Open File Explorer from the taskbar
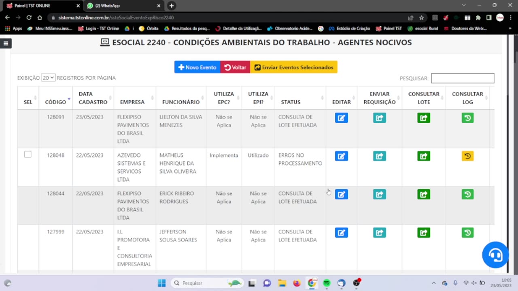The width and height of the screenshot is (518, 291). pyautogui.click(x=282, y=283)
